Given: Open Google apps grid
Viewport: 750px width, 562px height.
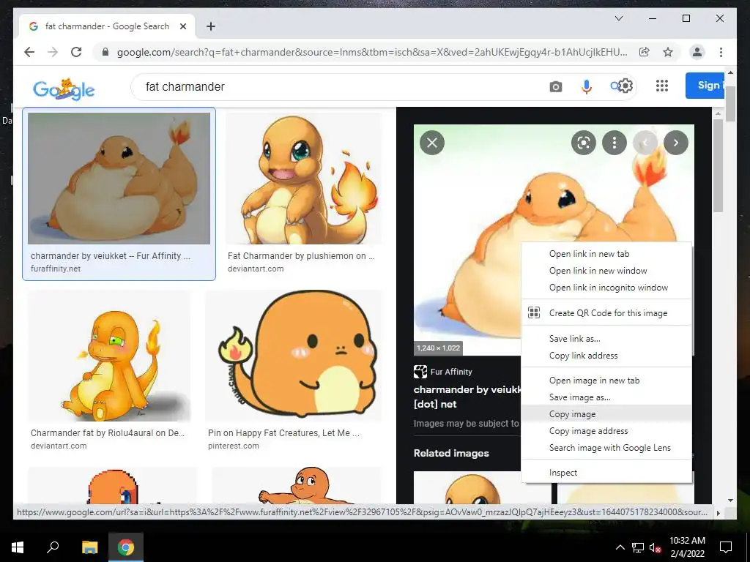Looking at the screenshot, I should pyautogui.click(x=662, y=86).
